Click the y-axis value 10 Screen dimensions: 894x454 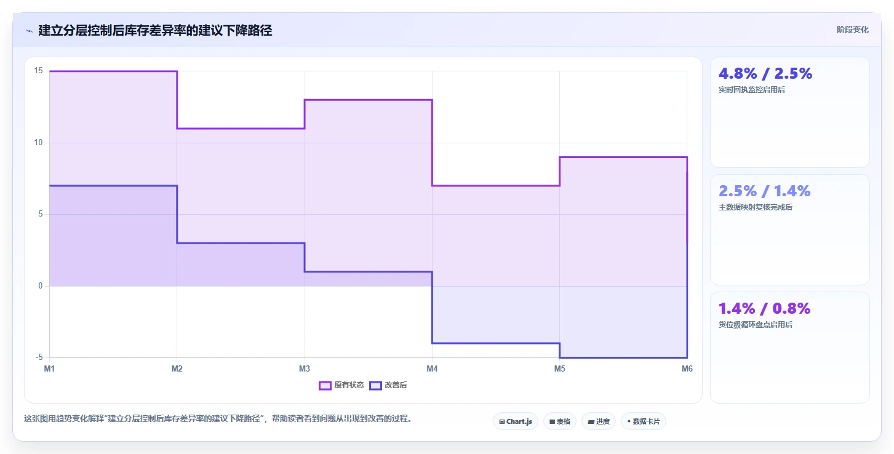pyautogui.click(x=38, y=143)
